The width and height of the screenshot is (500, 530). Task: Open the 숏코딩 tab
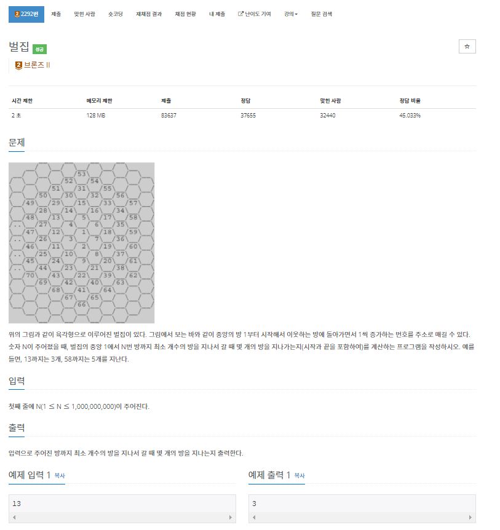tap(115, 14)
